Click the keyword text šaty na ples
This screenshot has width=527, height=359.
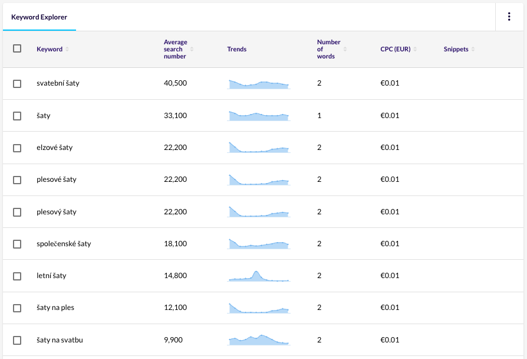(x=55, y=308)
